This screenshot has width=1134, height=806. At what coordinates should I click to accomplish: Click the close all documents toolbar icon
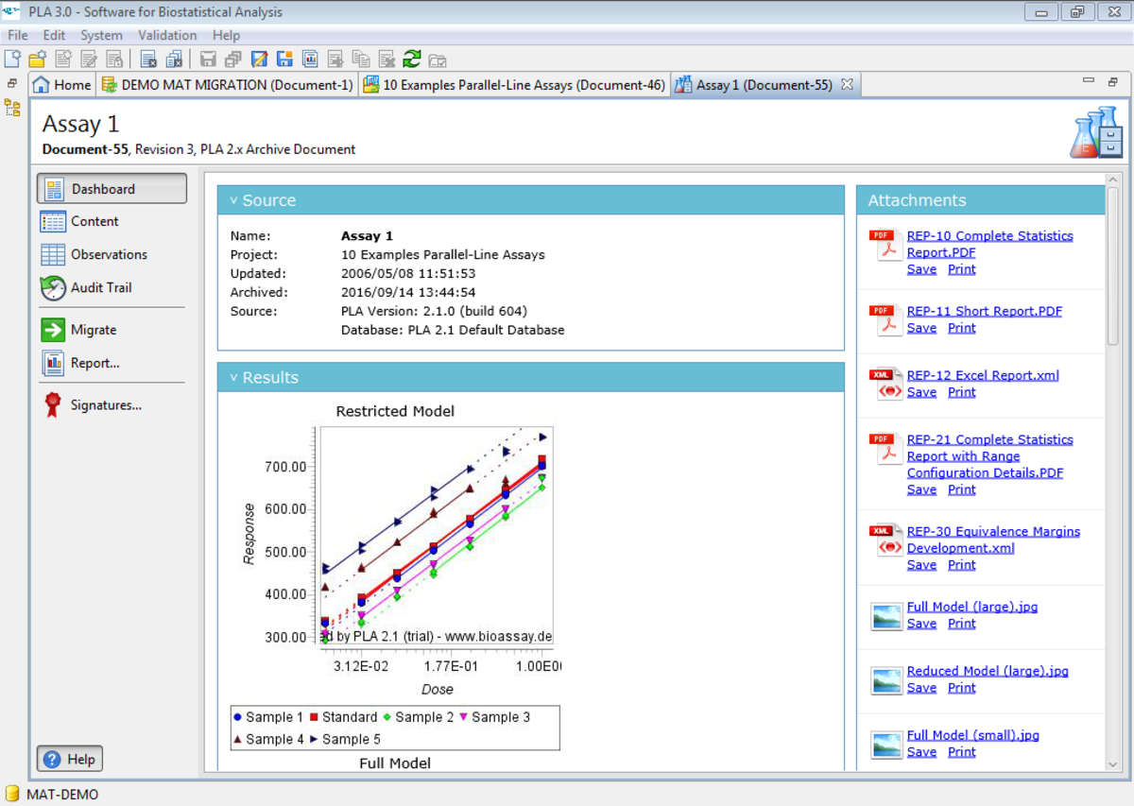tap(174, 59)
